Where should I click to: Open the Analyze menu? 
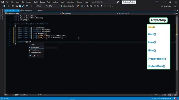pyautogui.click(x=55, y=2)
